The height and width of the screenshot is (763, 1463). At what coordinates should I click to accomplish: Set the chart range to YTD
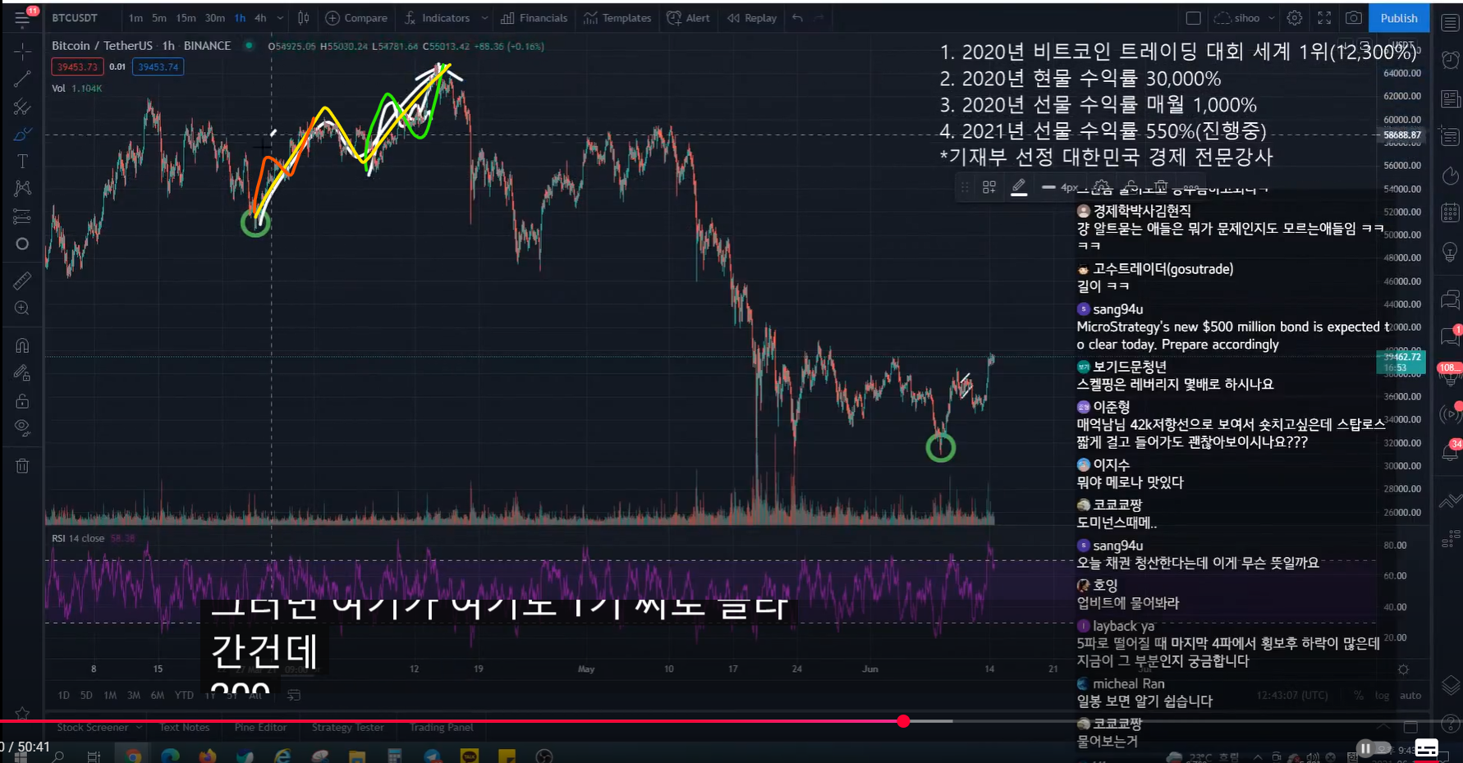point(184,696)
